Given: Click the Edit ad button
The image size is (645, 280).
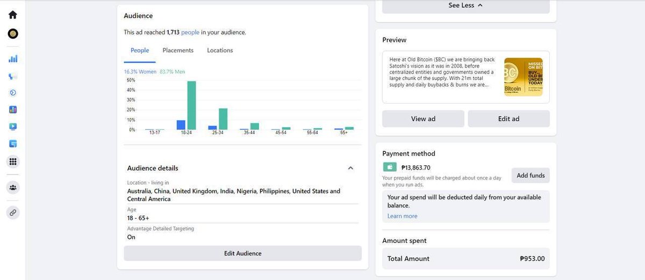Looking at the screenshot, I should [508, 119].
